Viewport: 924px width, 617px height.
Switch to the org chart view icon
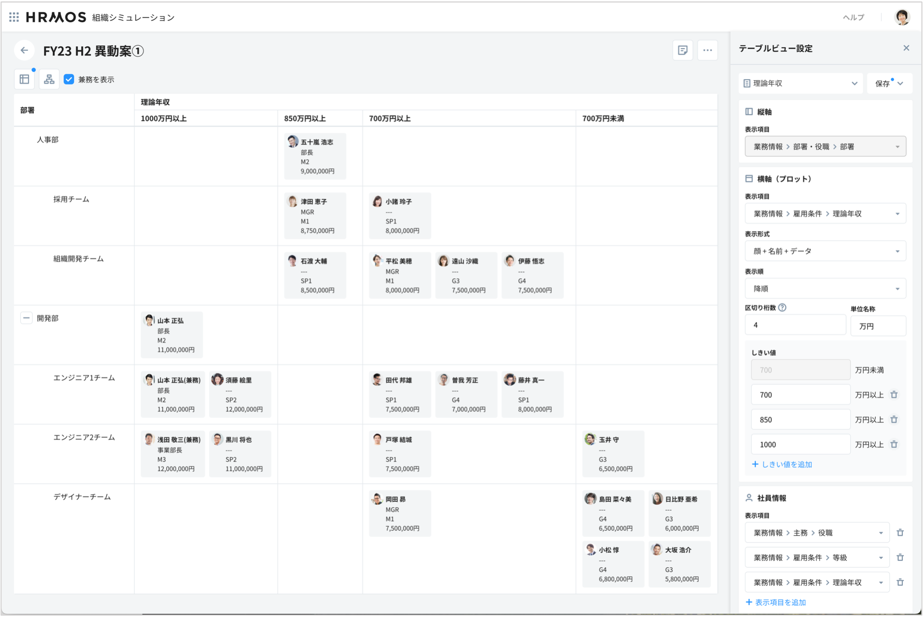click(x=49, y=79)
